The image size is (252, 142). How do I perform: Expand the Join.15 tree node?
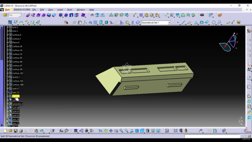[7, 123]
